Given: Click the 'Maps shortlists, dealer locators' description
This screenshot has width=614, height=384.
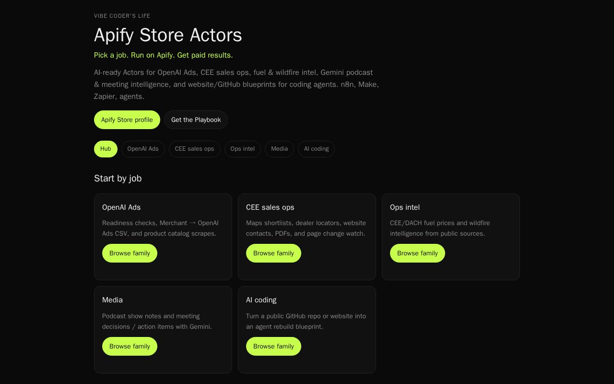Looking at the screenshot, I should pyautogui.click(x=306, y=228).
